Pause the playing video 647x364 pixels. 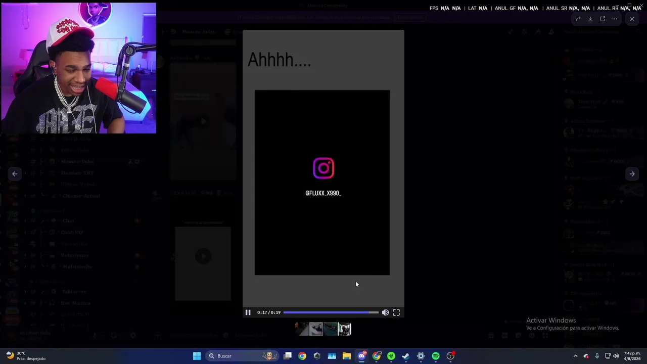click(x=248, y=312)
